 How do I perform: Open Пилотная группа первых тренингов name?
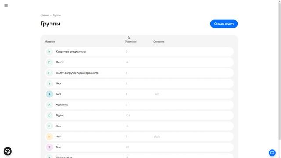(77, 73)
